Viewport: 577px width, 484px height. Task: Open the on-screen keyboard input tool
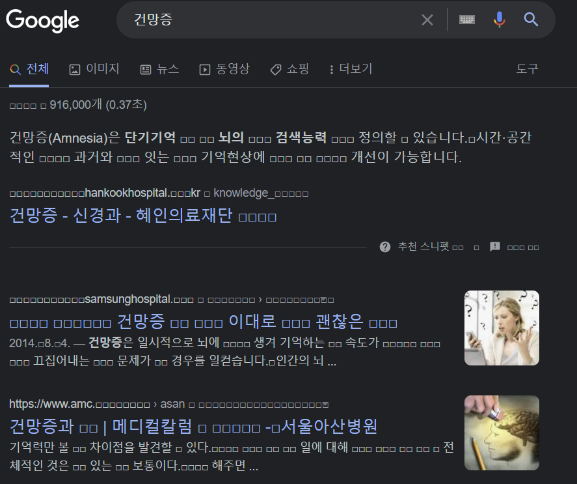(x=467, y=20)
